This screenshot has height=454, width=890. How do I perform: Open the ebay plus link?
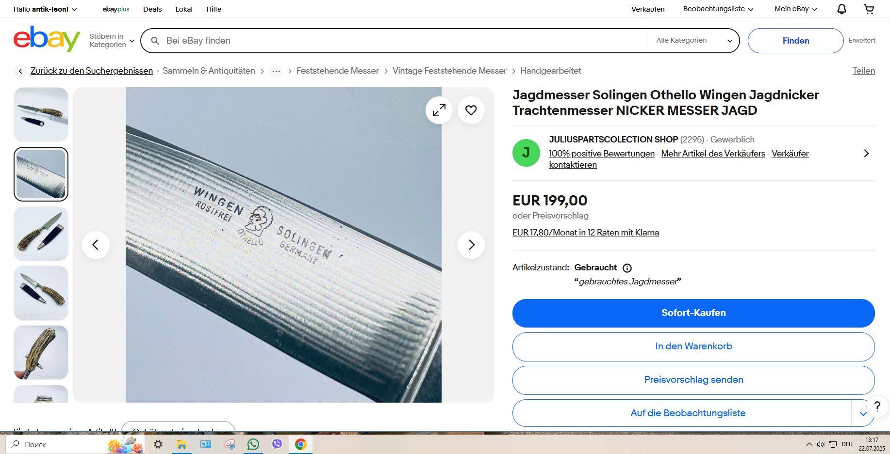(116, 9)
